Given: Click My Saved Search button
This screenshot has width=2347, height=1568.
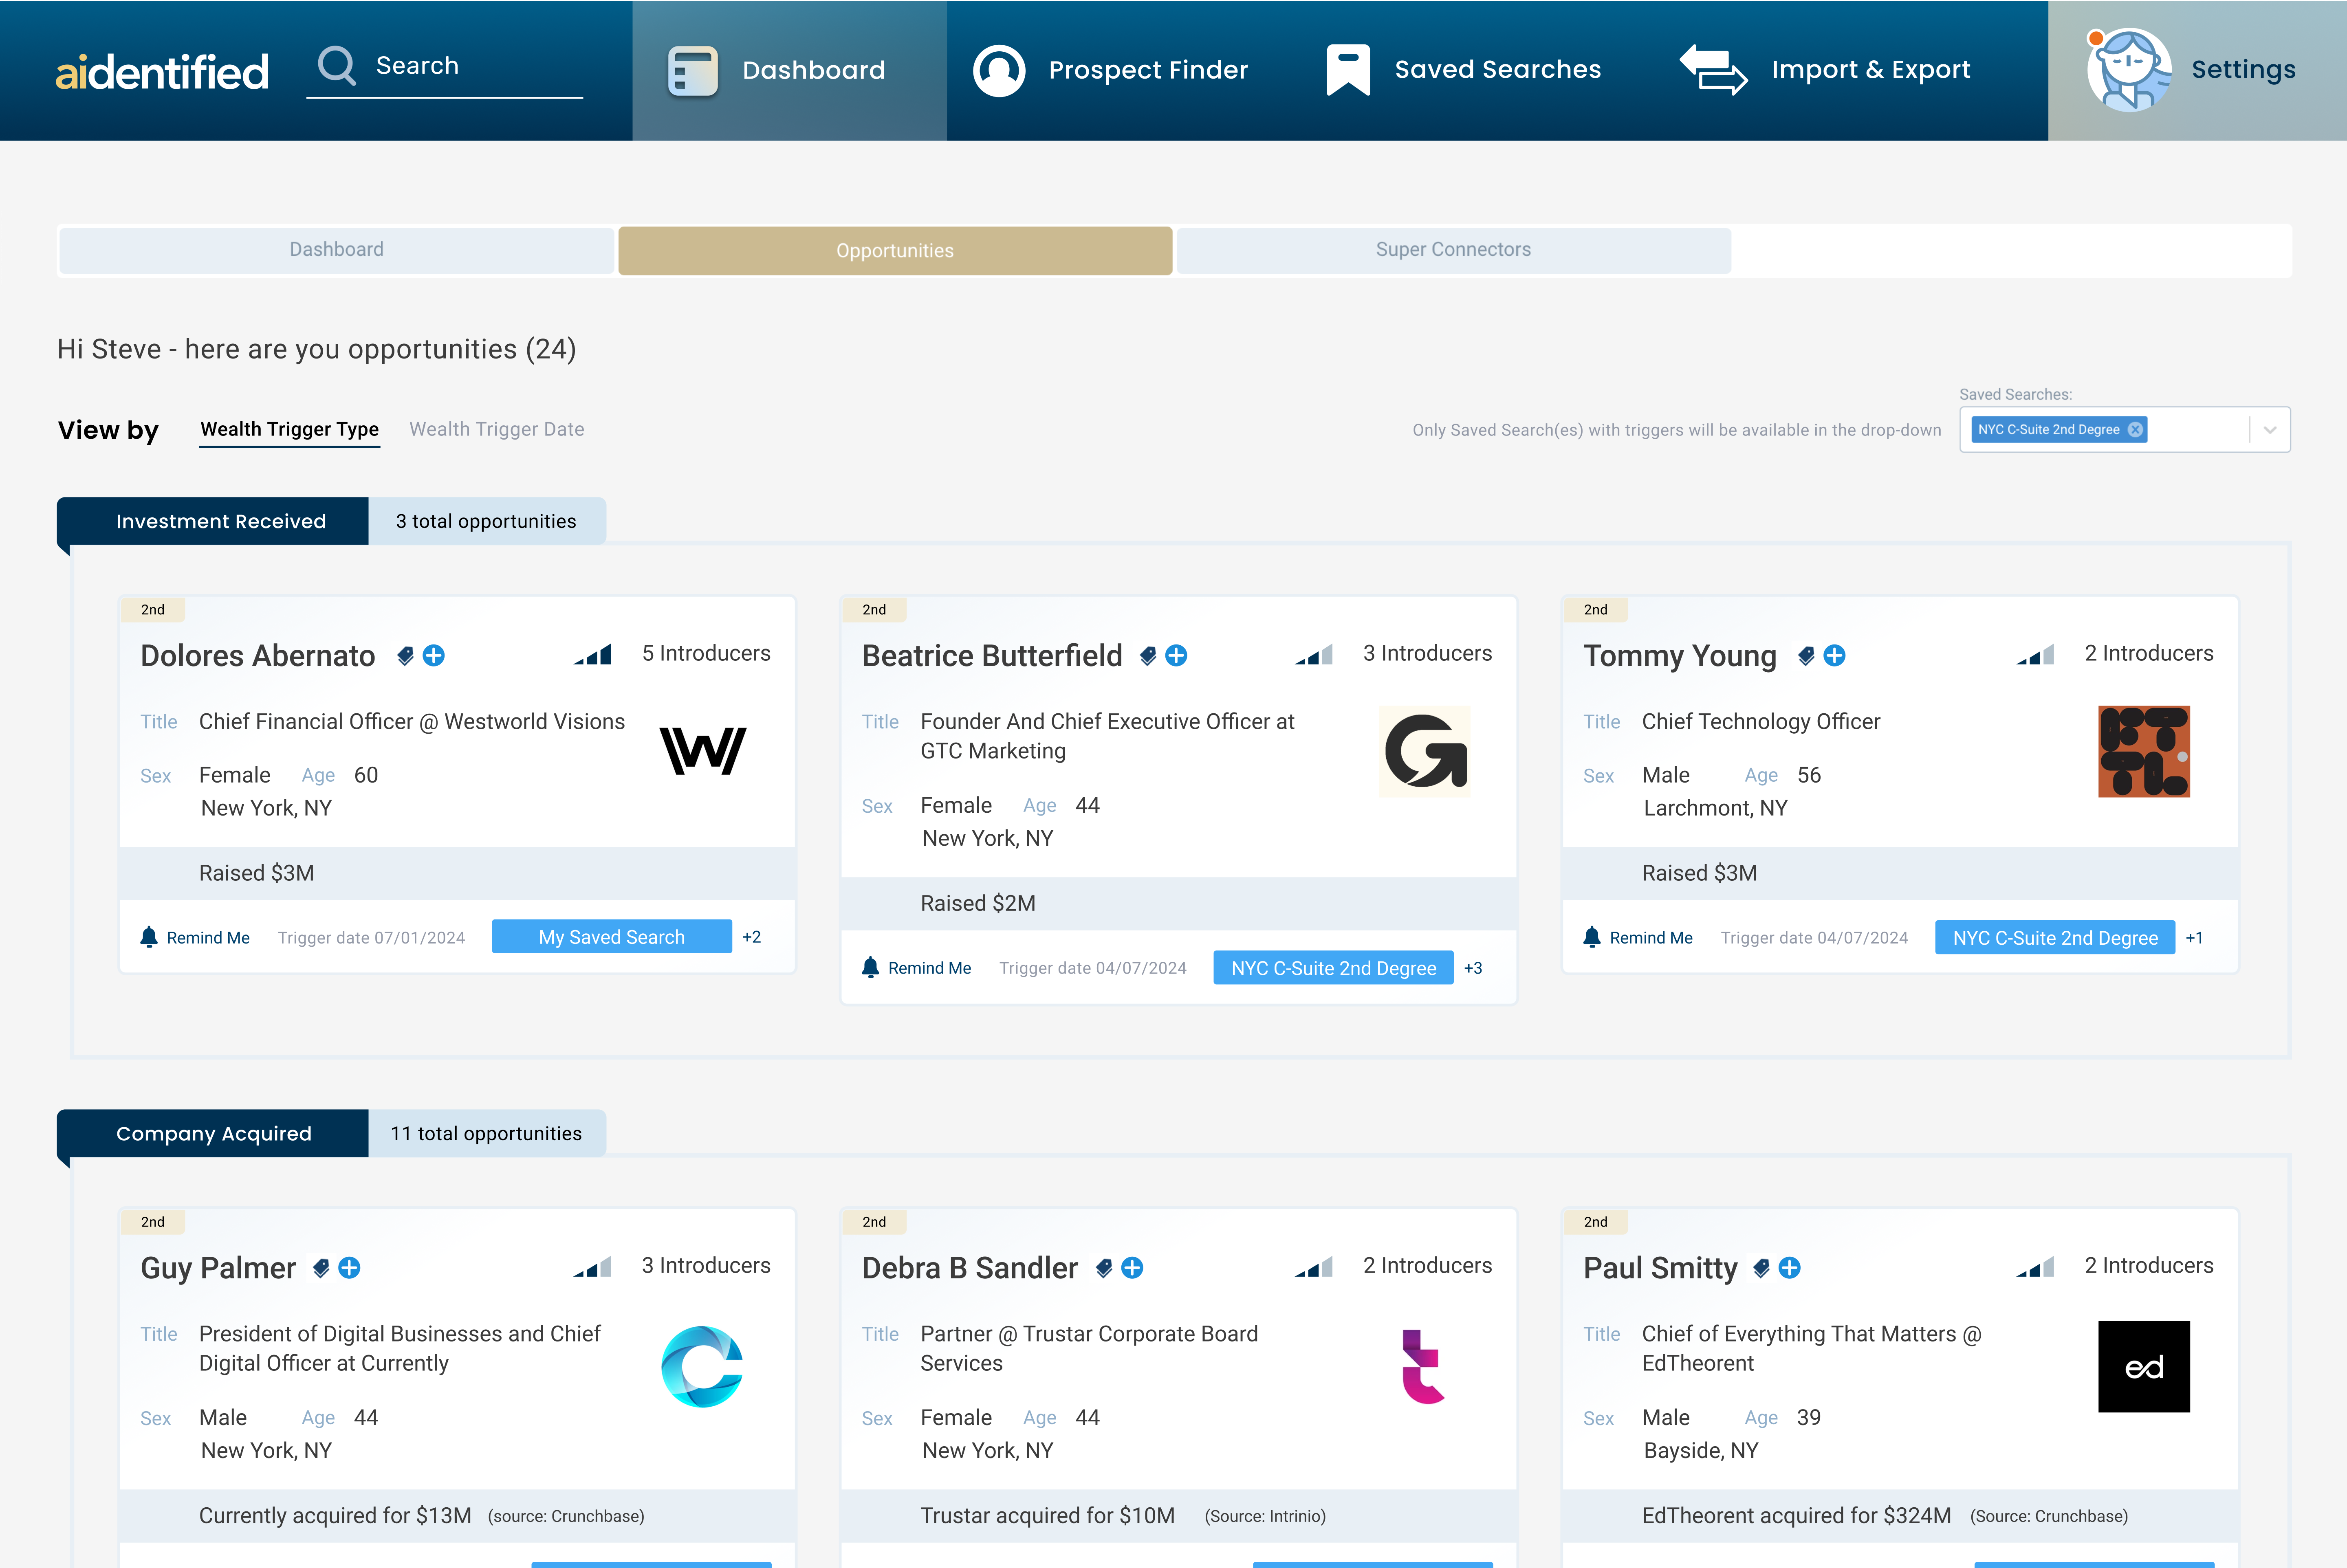Looking at the screenshot, I should click(x=611, y=937).
